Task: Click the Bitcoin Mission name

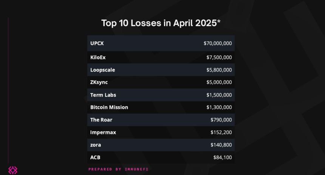Action: [109, 107]
